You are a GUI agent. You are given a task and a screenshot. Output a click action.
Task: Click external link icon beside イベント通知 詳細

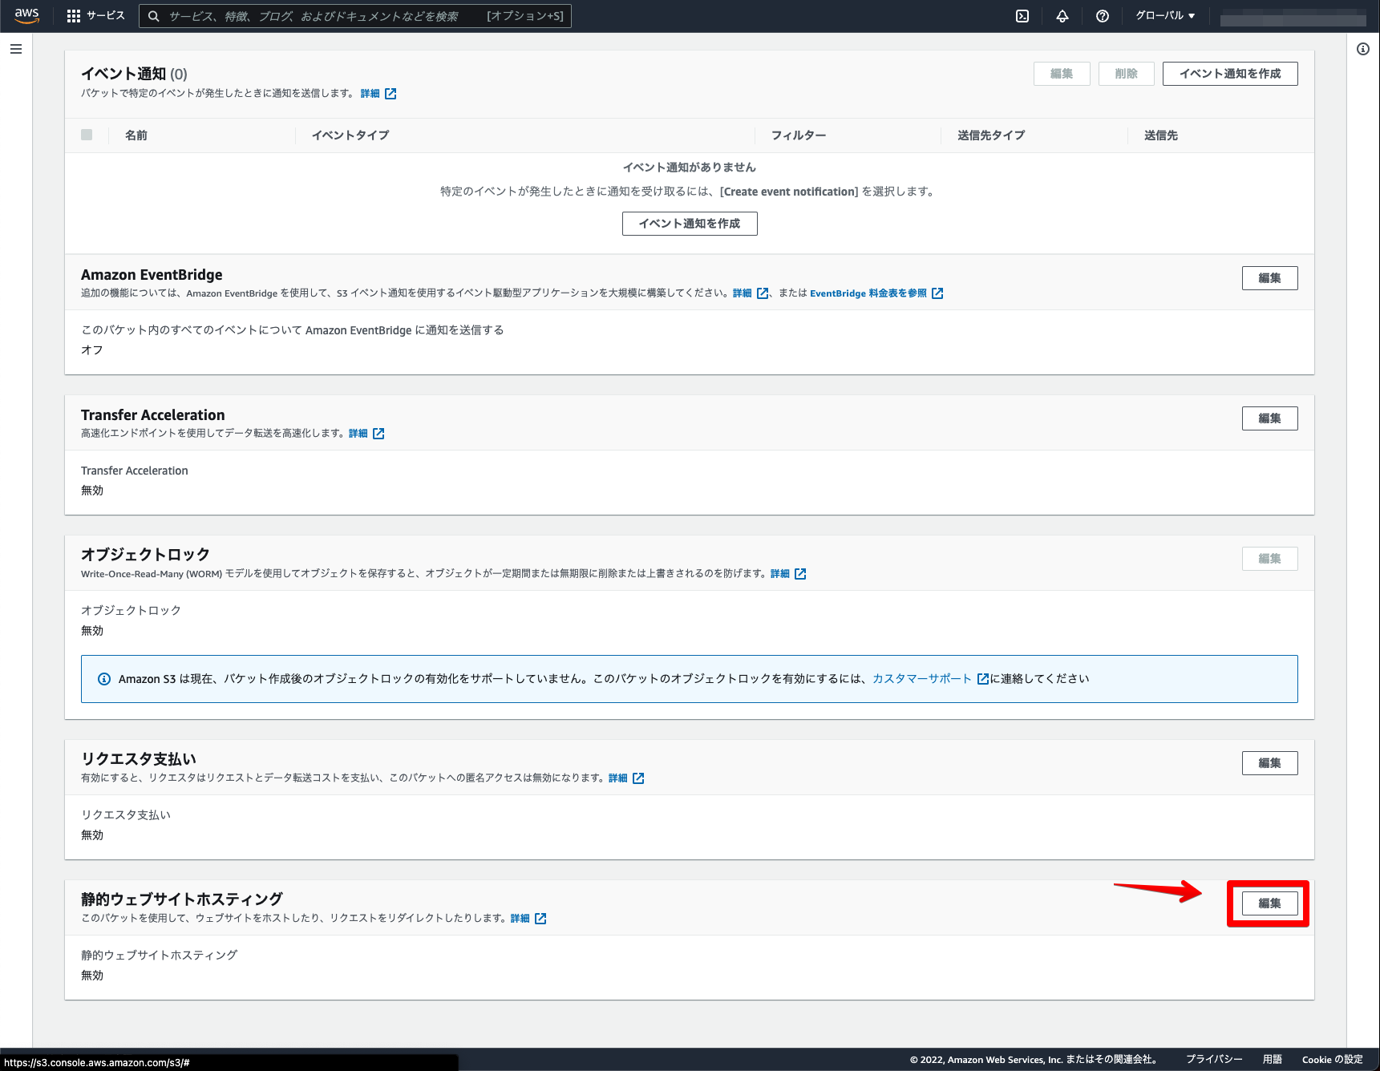(x=391, y=94)
